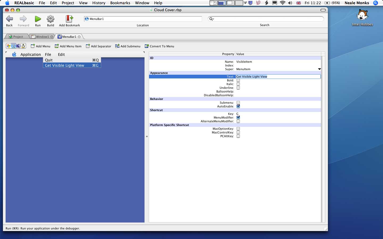The width and height of the screenshot is (383, 239).
Task: Click the Add Menu toolbar icon
Action: 33,46
